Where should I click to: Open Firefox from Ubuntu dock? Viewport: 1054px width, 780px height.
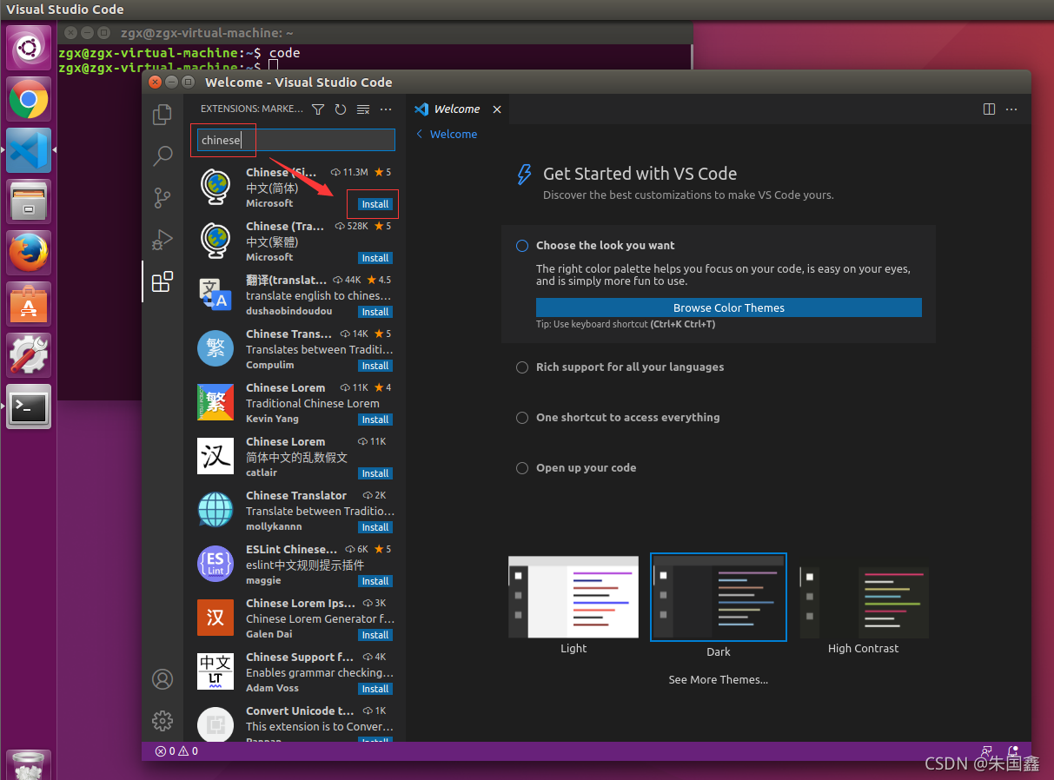[x=29, y=253]
